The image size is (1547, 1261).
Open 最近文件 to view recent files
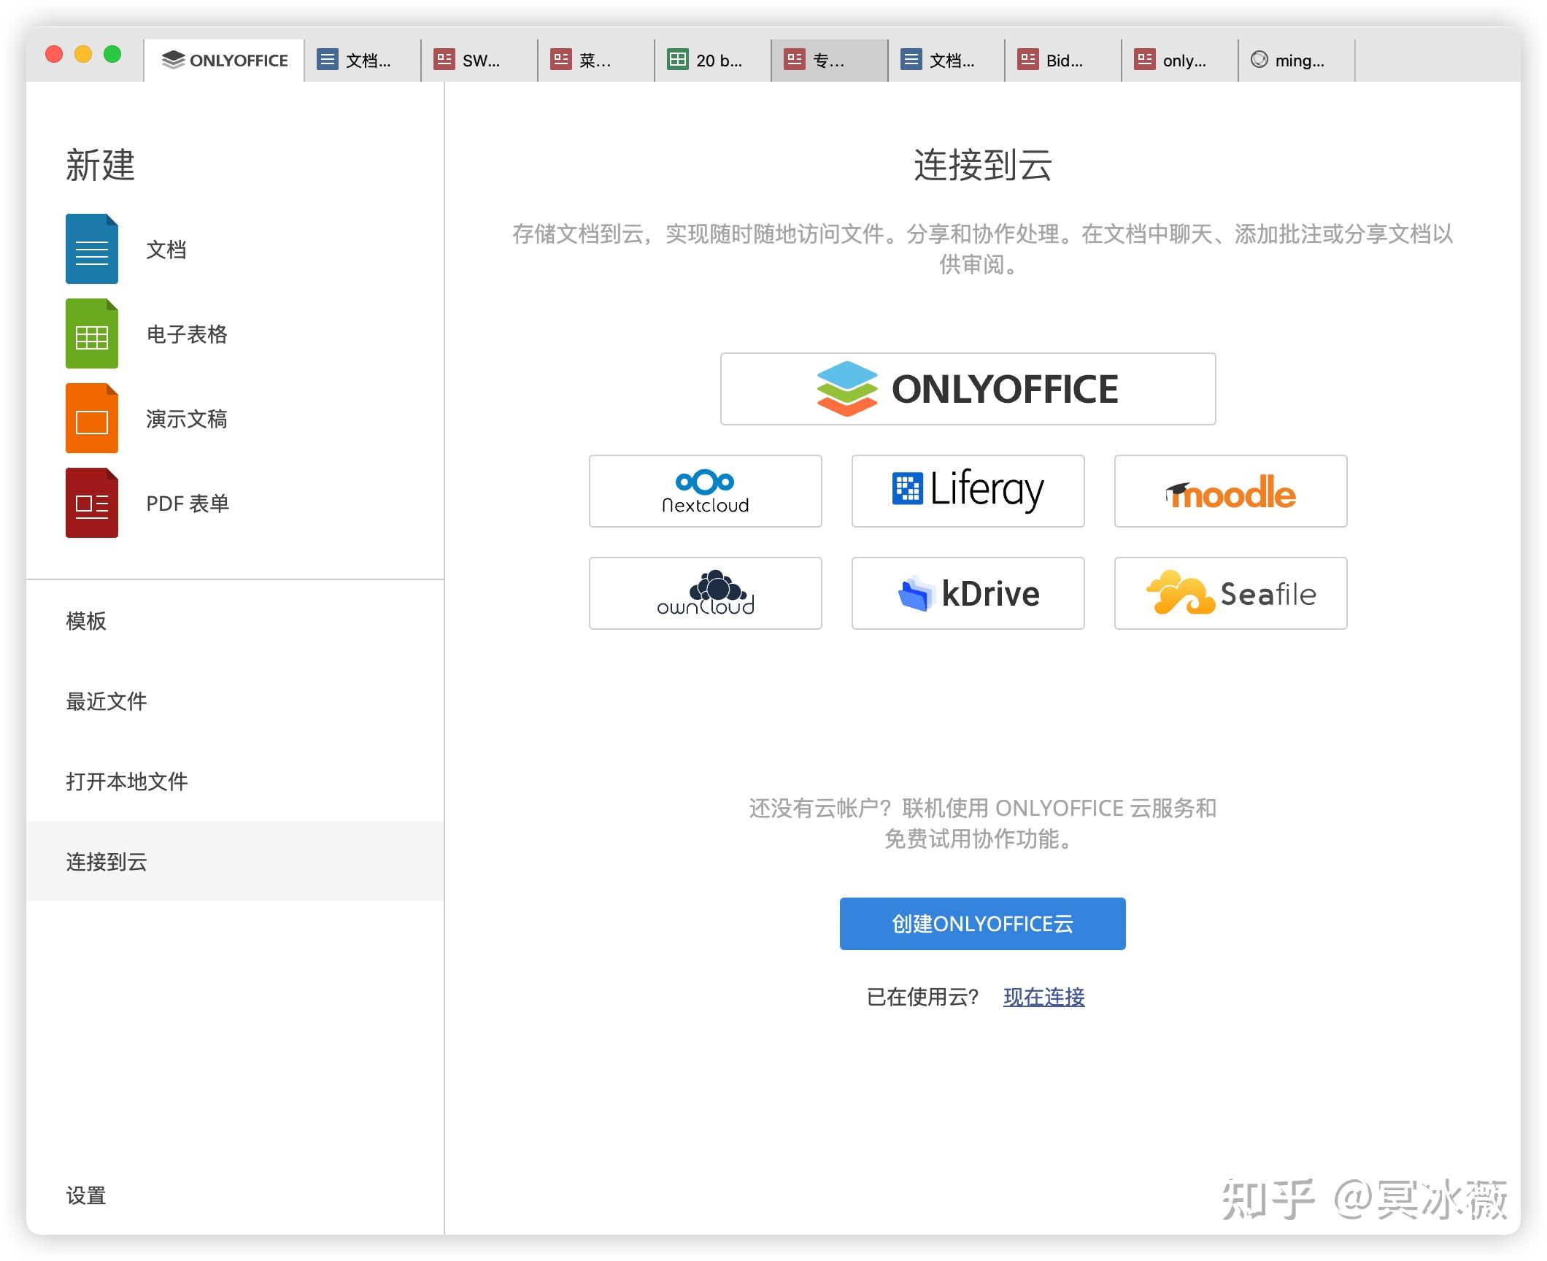tap(107, 701)
